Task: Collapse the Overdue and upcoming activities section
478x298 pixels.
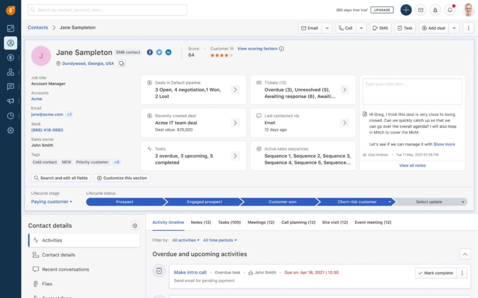Action: pos(464,254)
